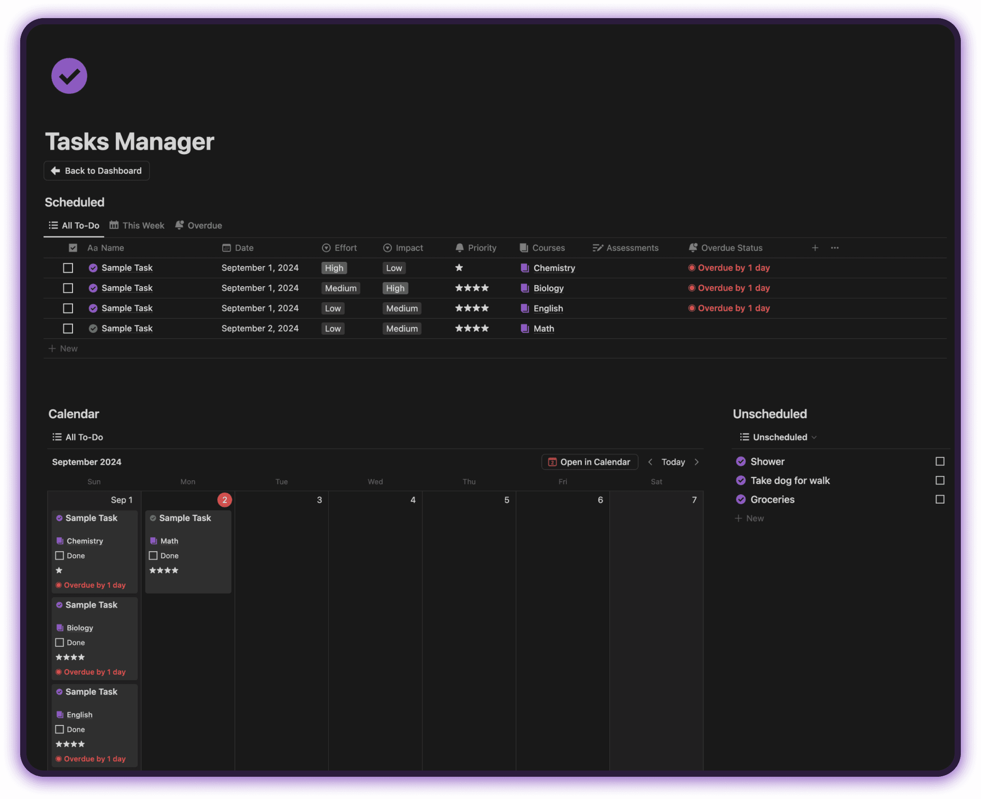The width and height of the screenshot is (981, 799).
Task: Open the table options via ellipsis icon
Action: 834,248
